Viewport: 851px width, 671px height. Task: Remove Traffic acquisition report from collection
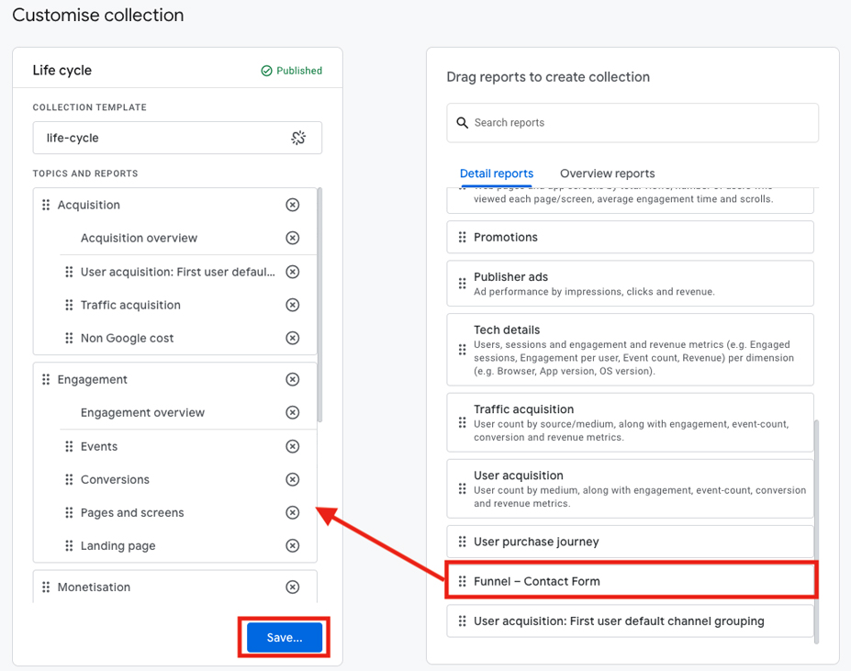[x=293, y=305]
